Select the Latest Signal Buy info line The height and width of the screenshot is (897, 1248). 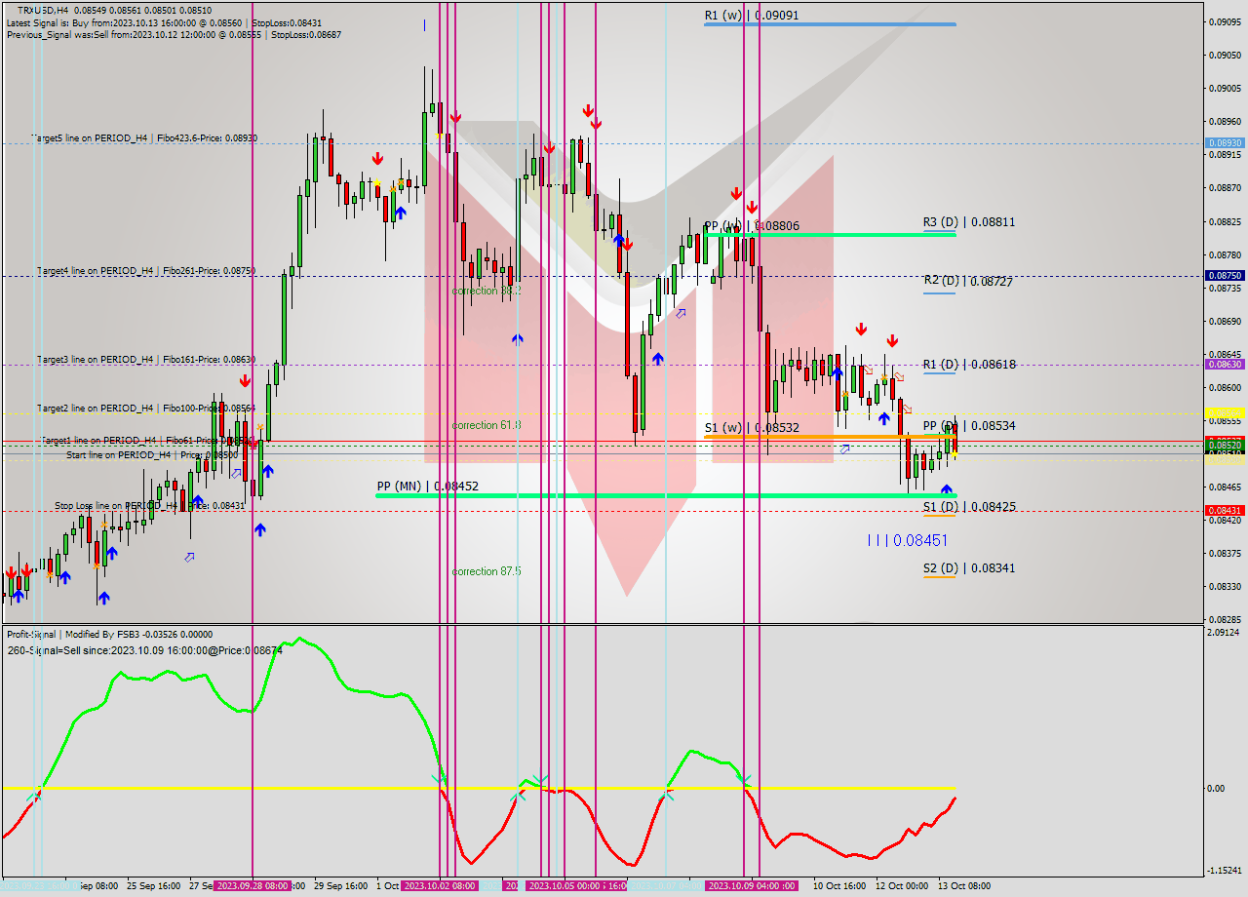(165, 22)
